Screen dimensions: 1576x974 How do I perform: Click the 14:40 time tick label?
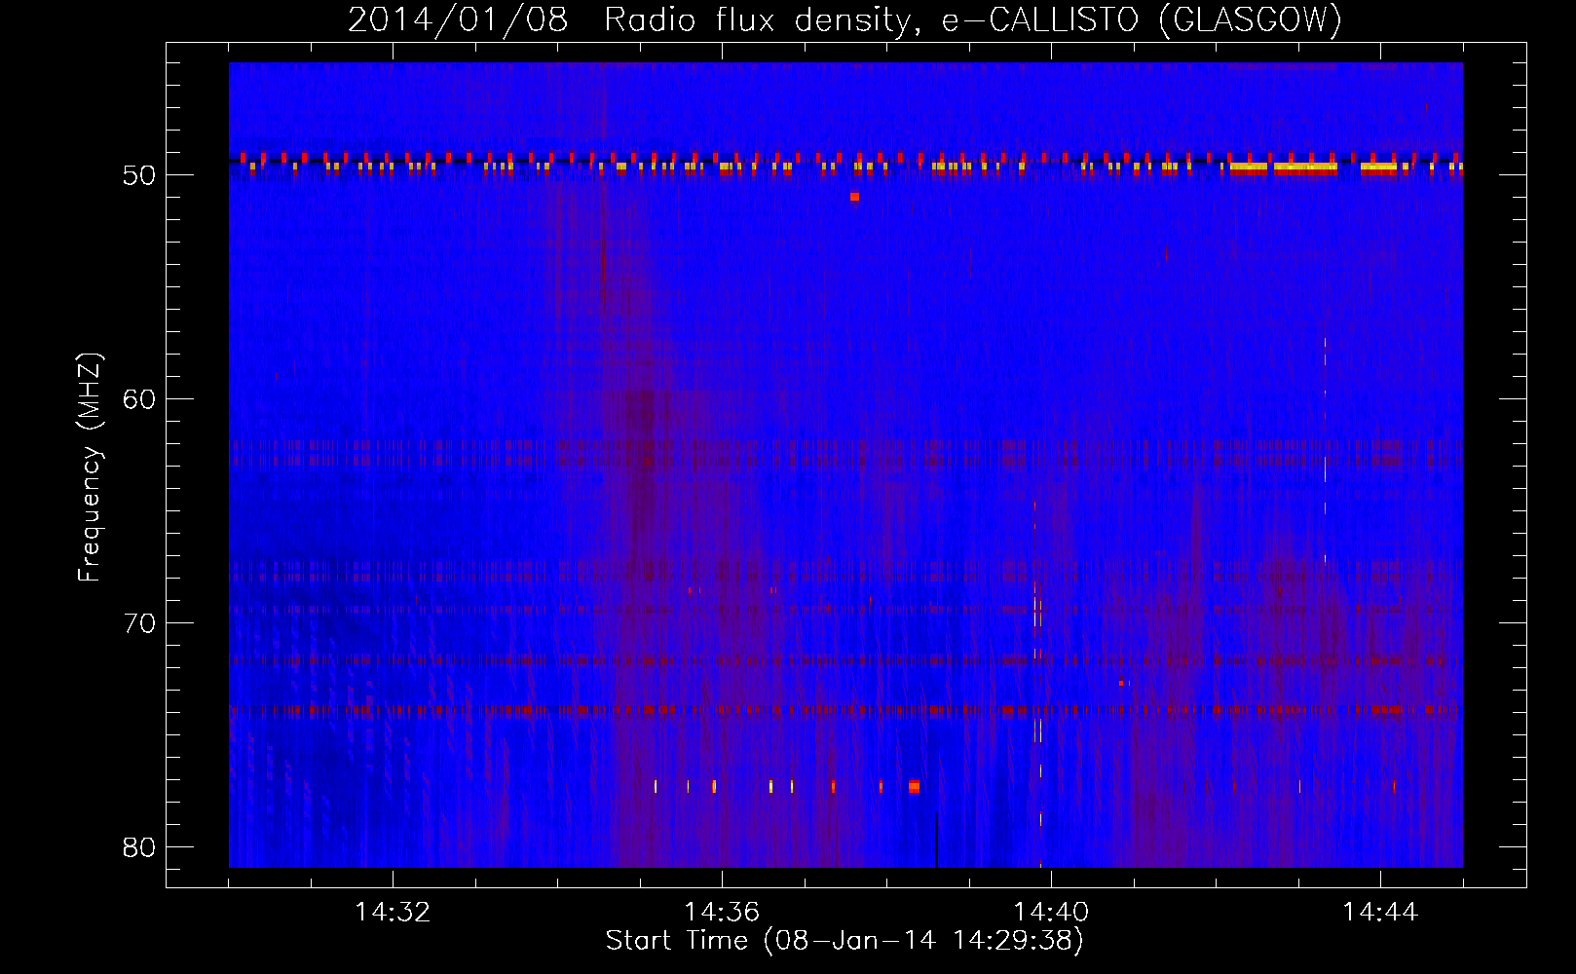1051,913
